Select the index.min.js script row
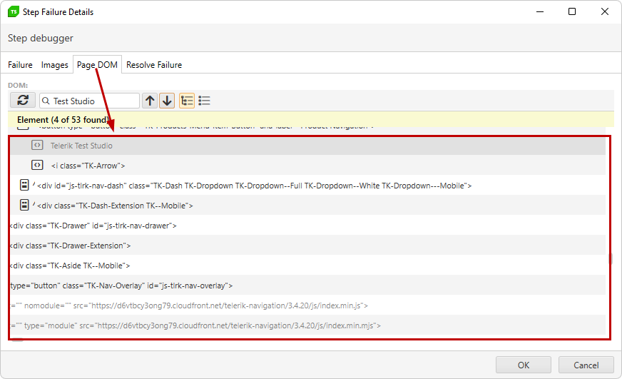The image size is (622, 379). [308, 305]
